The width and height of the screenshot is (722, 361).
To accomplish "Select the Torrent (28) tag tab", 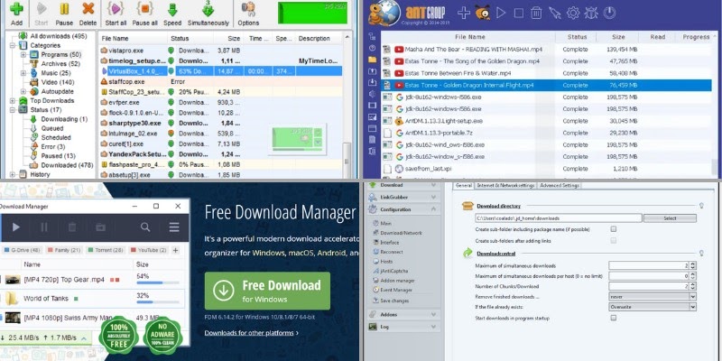I will (105, 250).
